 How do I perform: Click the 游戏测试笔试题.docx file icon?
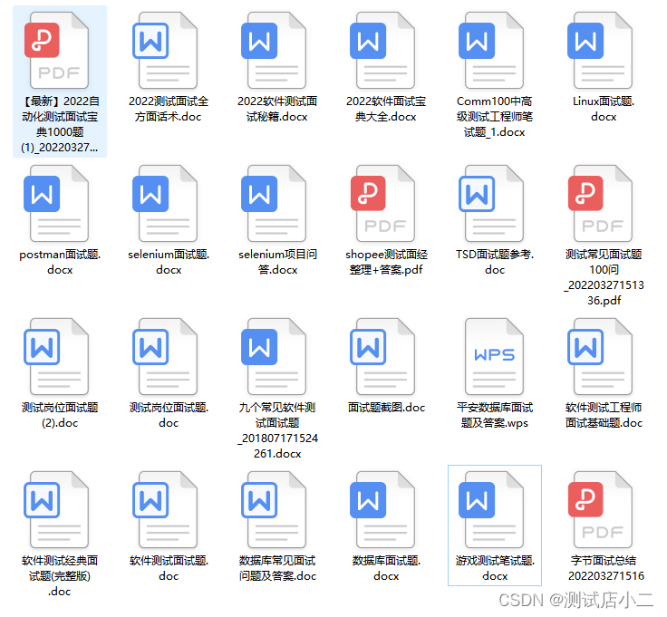point(492,509)
